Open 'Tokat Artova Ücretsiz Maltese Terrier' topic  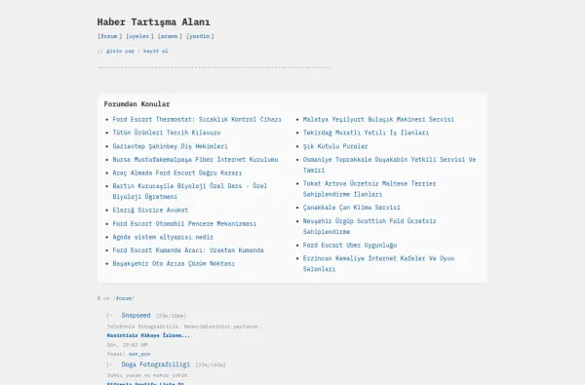pyautogui.click(x=370, y=189)
